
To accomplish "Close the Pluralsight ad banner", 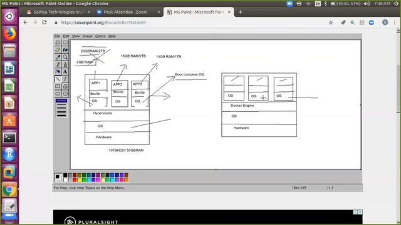I will (360, 212).
